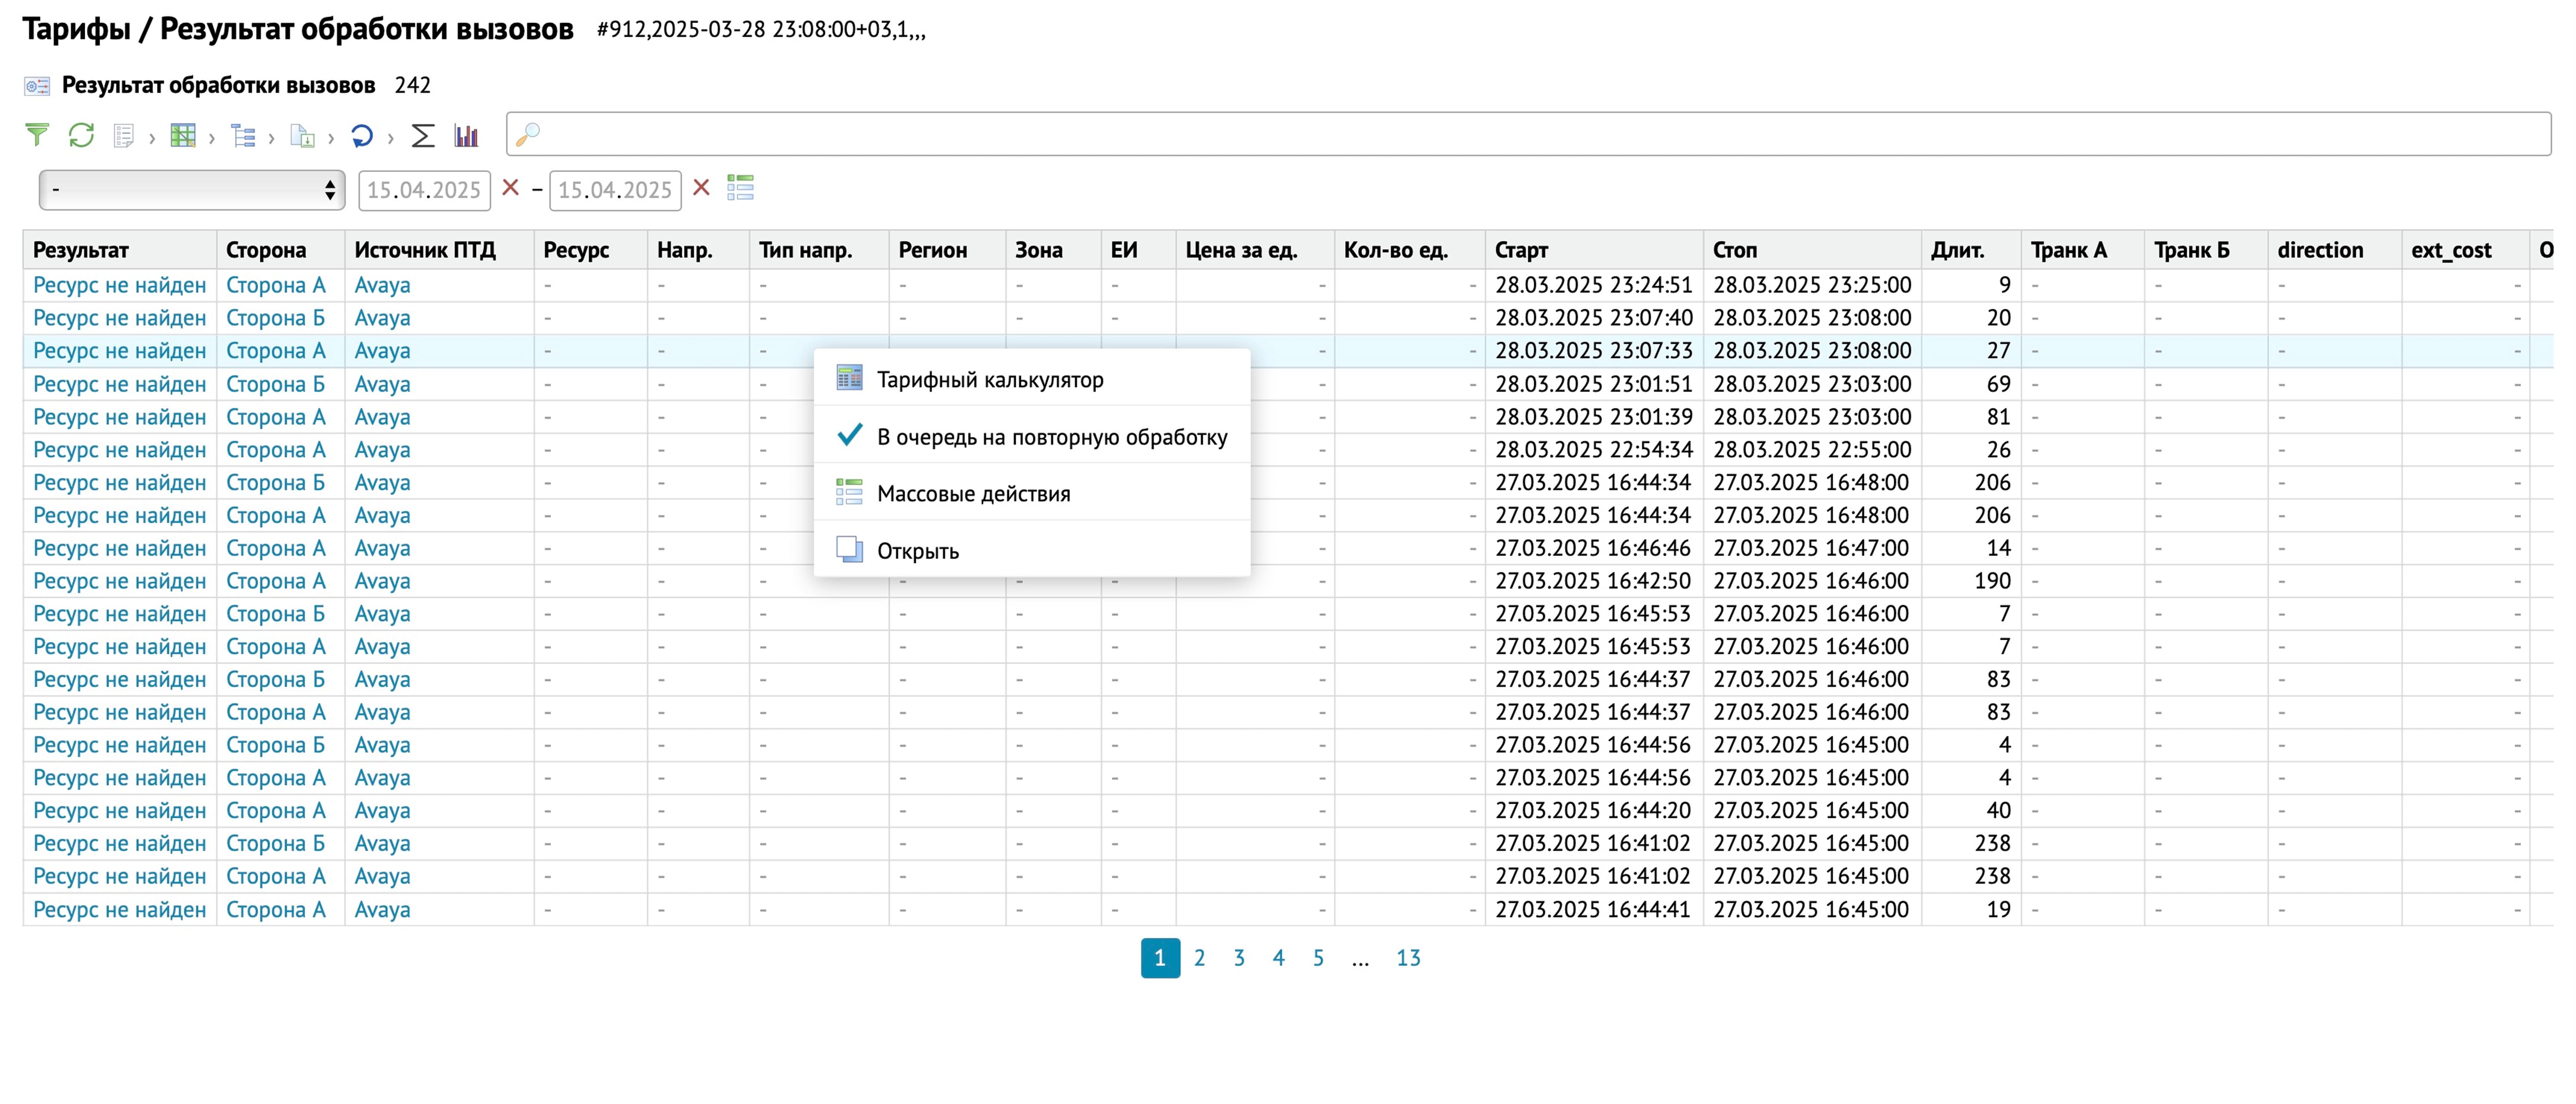Click Тарифный калькулятор calculator icon in context menu
Viewport: 2576px width, 1104px height.
pos(849,377)
